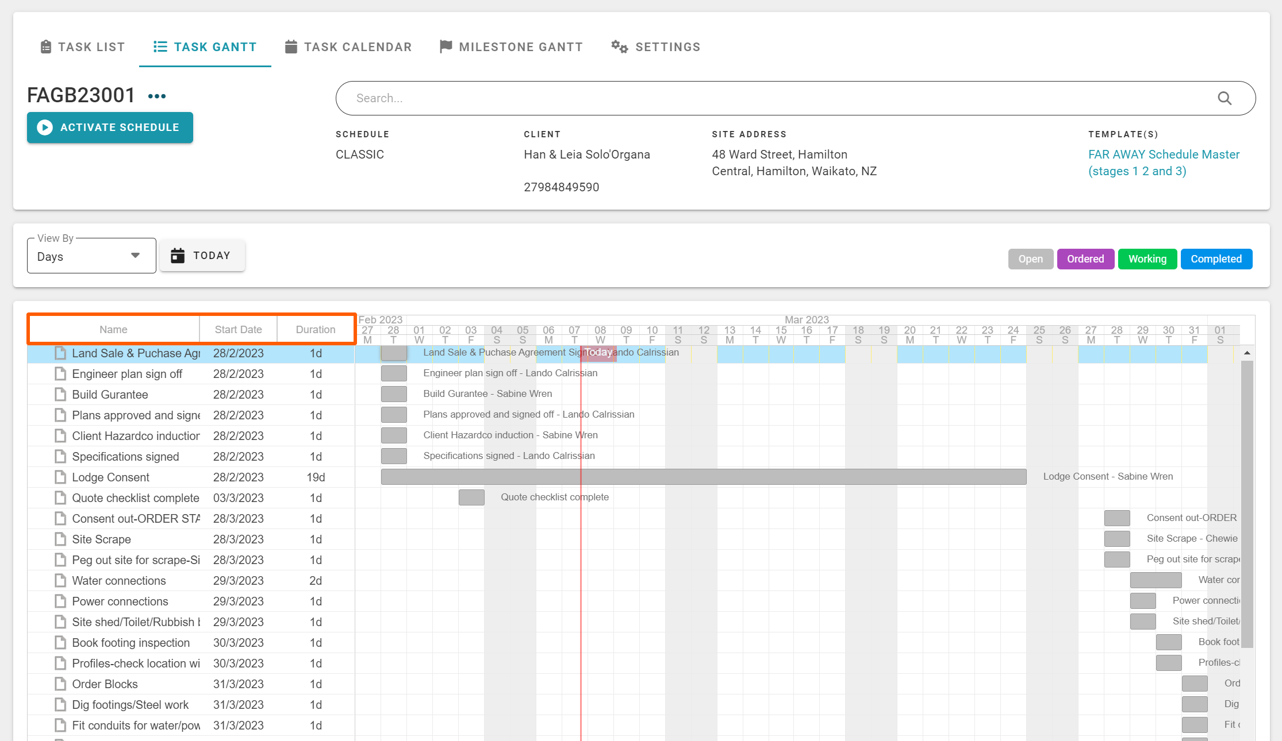Image resolution: width=1282 pixels, height=741 pixels.
Task: Open the three-dot menu beside FAGB23001
Action: 157,96
